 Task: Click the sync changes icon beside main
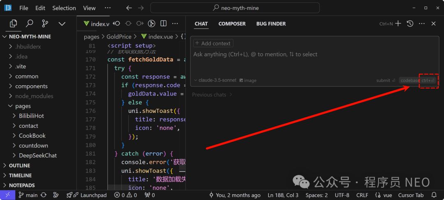pyautogui.click(x=43, y=195)
